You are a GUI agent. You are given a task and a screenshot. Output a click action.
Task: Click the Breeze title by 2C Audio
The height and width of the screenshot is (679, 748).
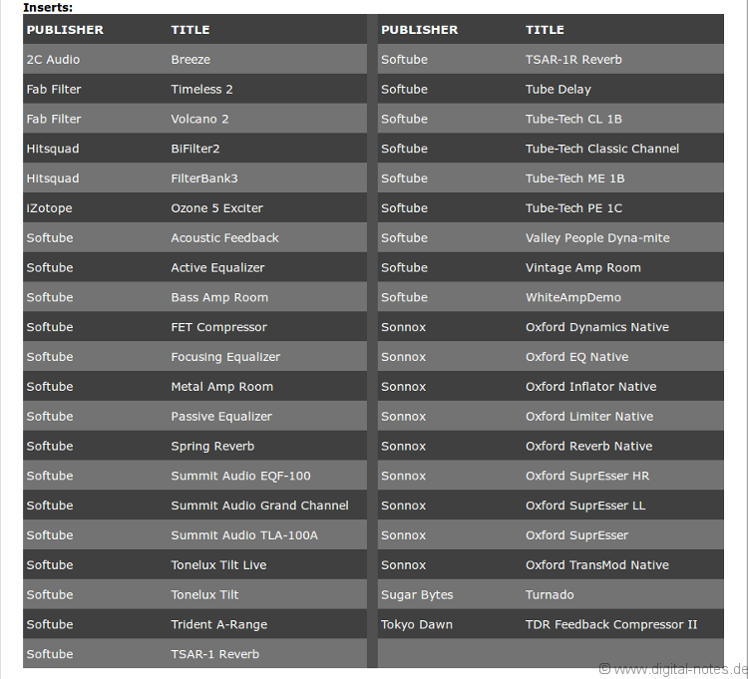click(x=190, y=60)
